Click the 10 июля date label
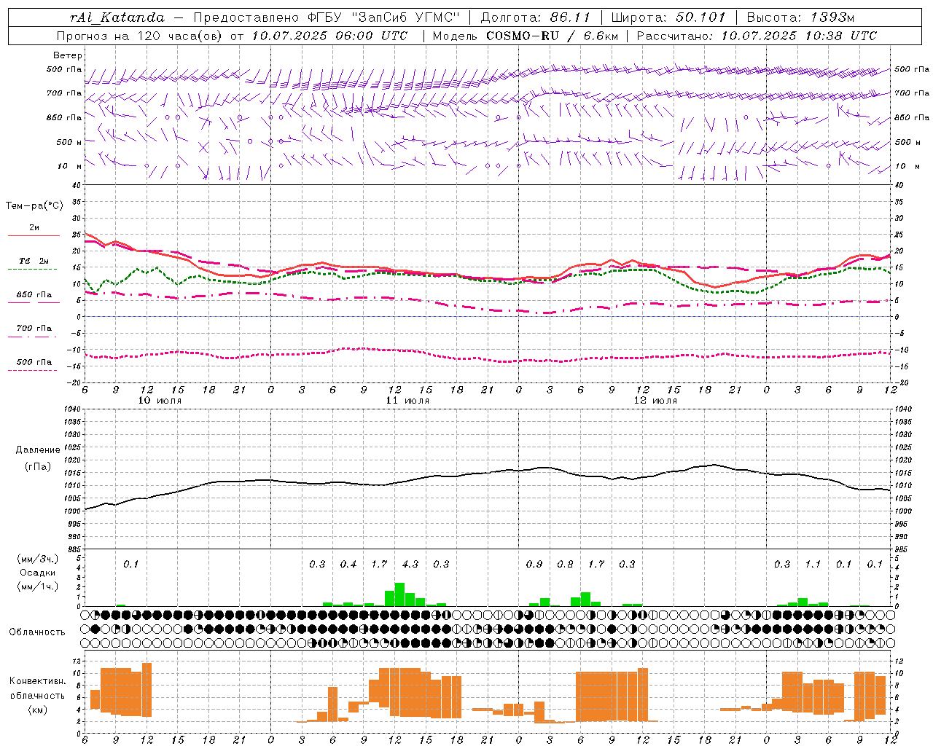Viewport: 933px width, 746px height. tap(160, 401)
